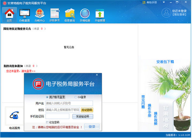
Task: Click the app logo in title bar
Action: click(5, 3)
